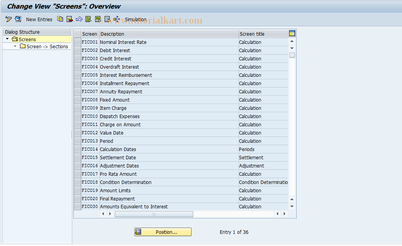Image resolution: width=402 pixels, height=246 pixels.
Task: Collapse the Screens tree node
Action: click(x=7, y=39)
